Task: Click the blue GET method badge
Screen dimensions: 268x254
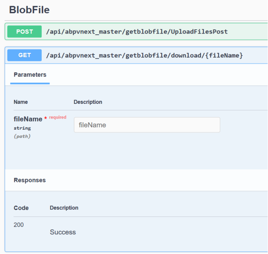Action: point(24,55)
